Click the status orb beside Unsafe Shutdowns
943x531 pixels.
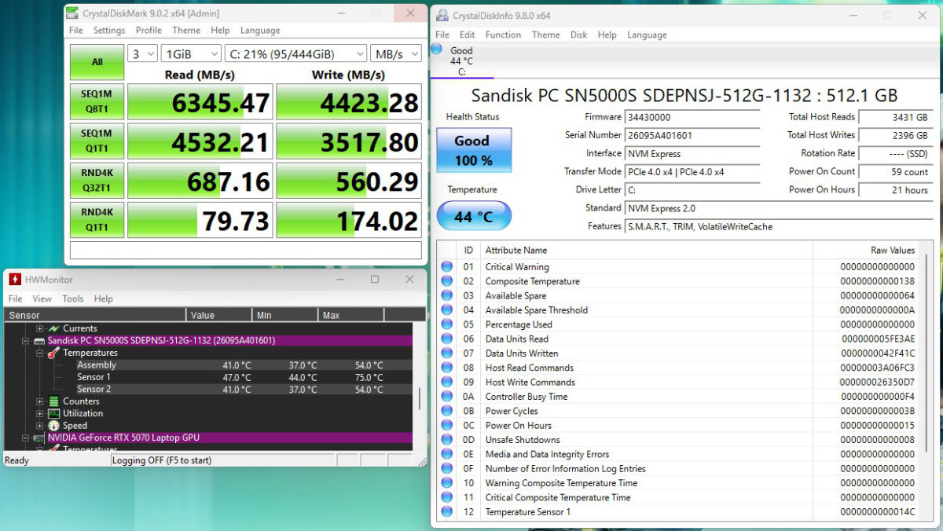[446, 440]
